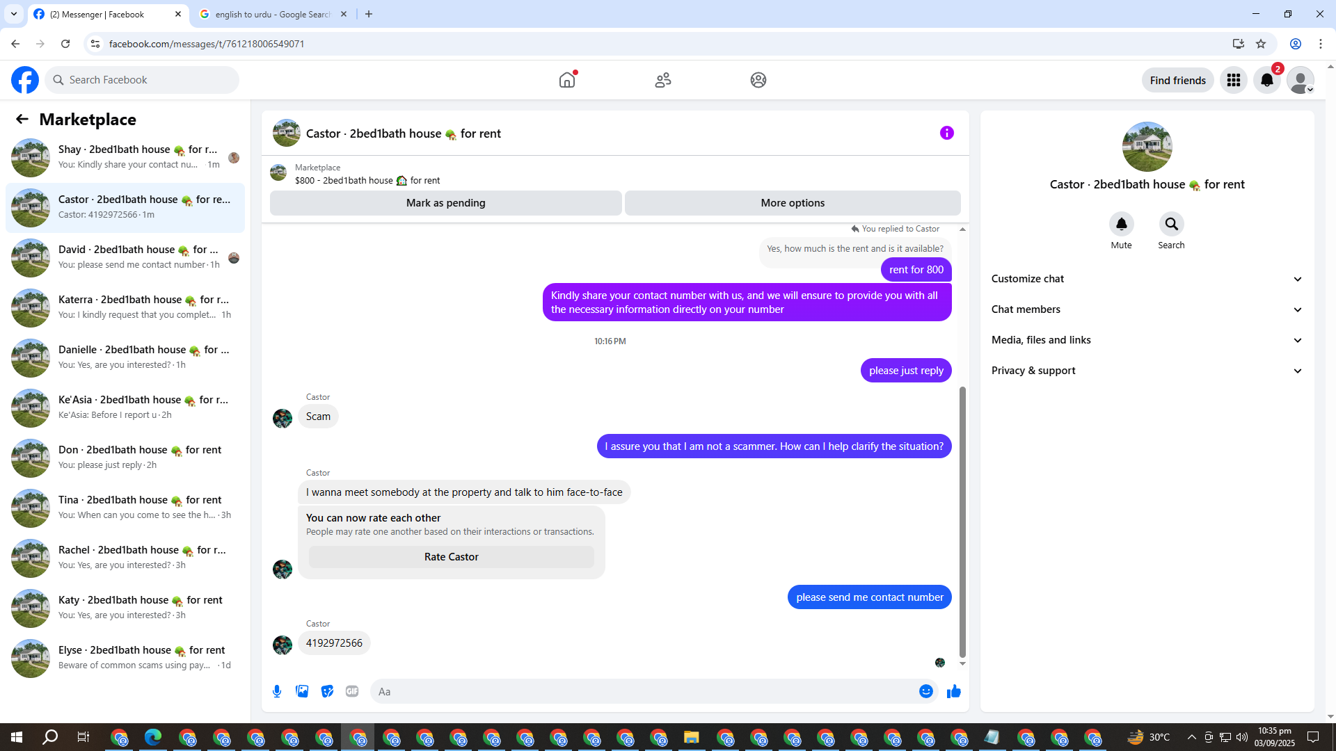The width and height of the screenshot is (1336, 751).
Task: Open Don's house rental conversation
Action: click(x=125, y=458)
